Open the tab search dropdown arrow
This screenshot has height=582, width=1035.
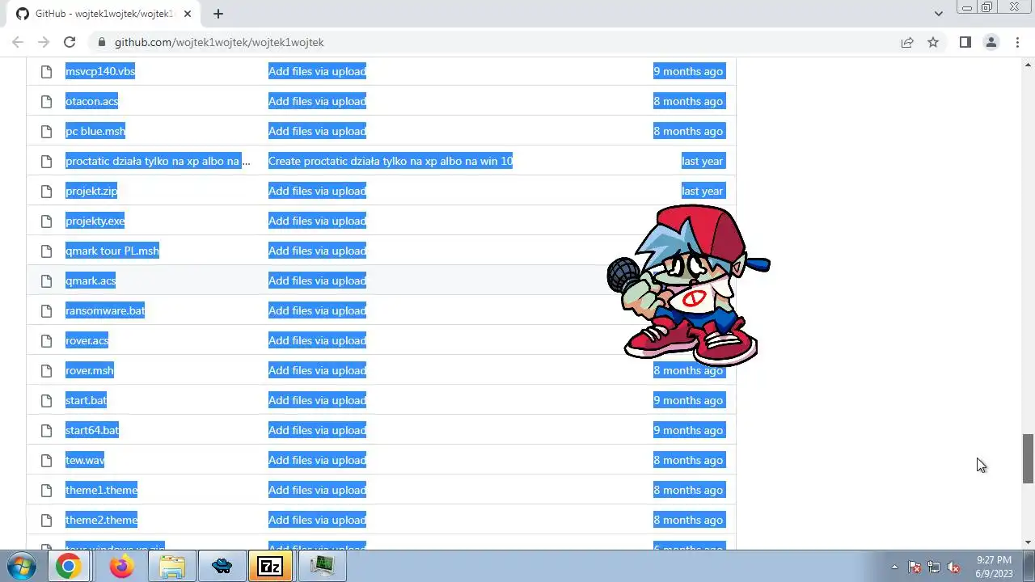pos(938,13)
